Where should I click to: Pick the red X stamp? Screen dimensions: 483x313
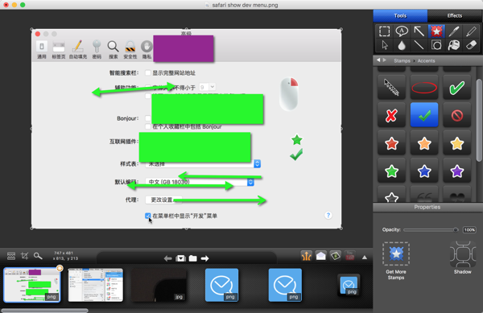(391, 115)
